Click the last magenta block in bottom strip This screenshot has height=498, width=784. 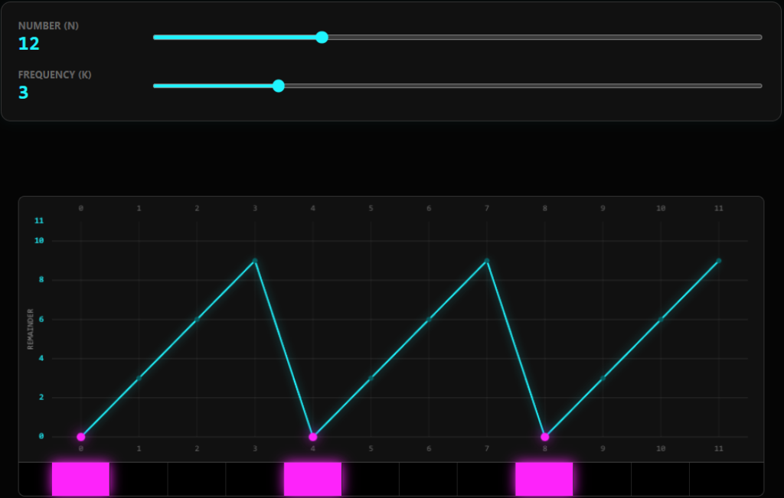544,479
